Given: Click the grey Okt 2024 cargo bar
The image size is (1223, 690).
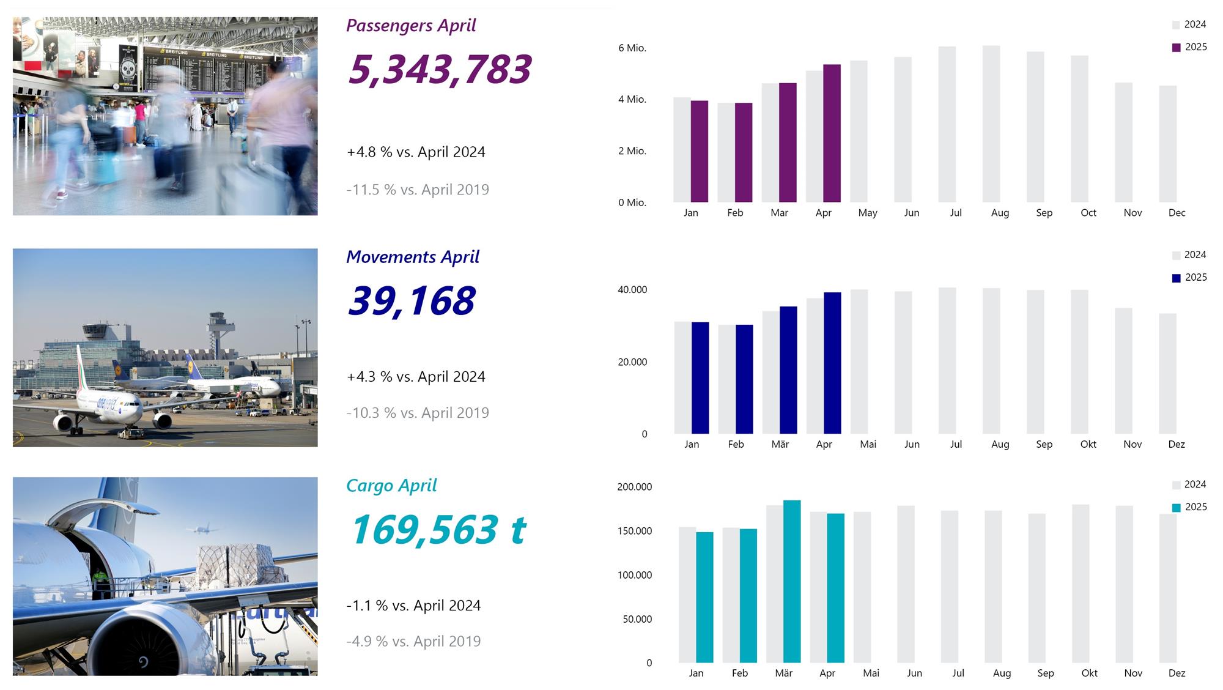Looking at the screenshot, I should (1081, 584).
